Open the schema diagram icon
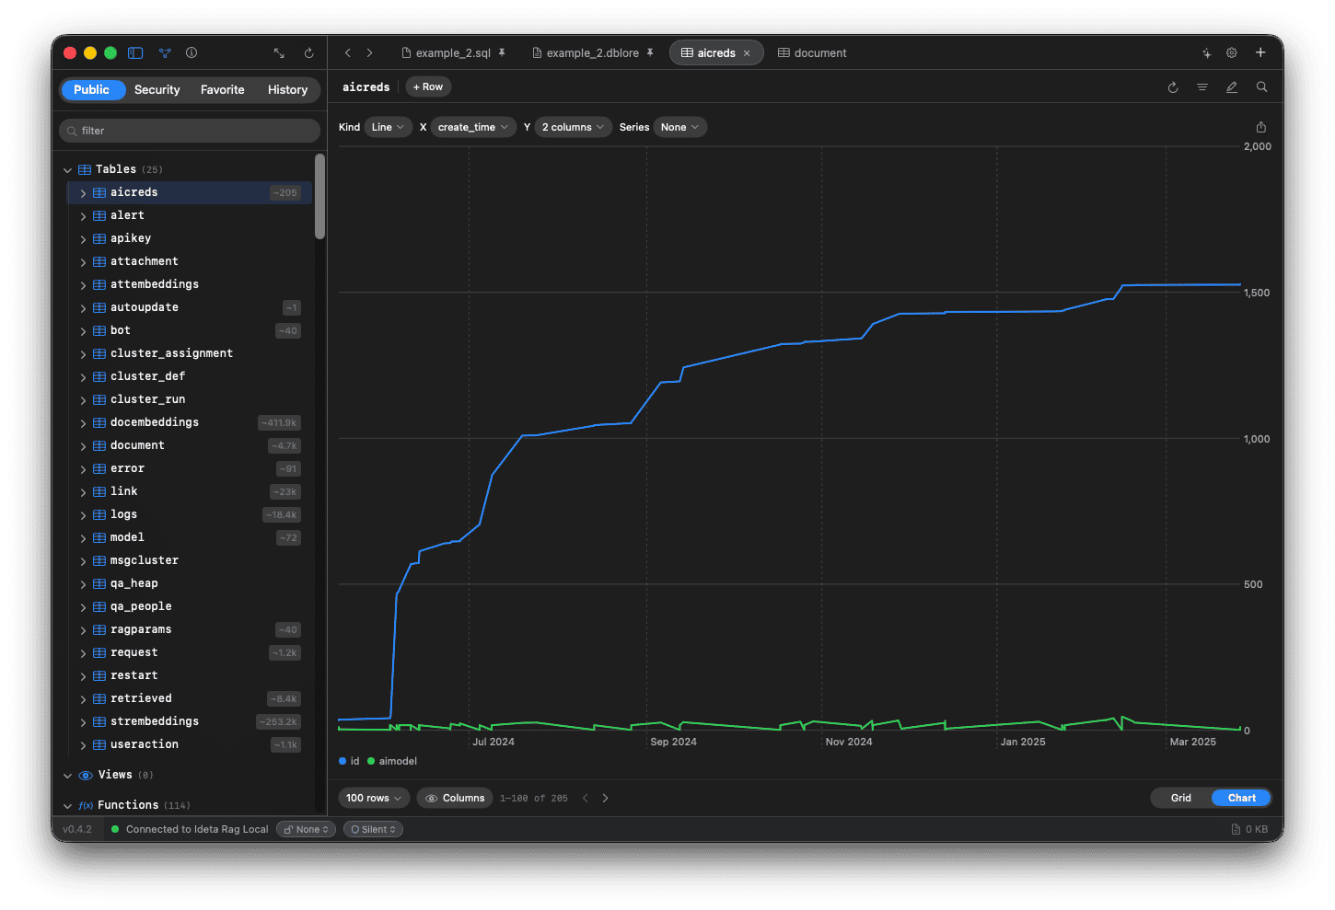This screenshot has height=910, width=1335. coord(165,53)
